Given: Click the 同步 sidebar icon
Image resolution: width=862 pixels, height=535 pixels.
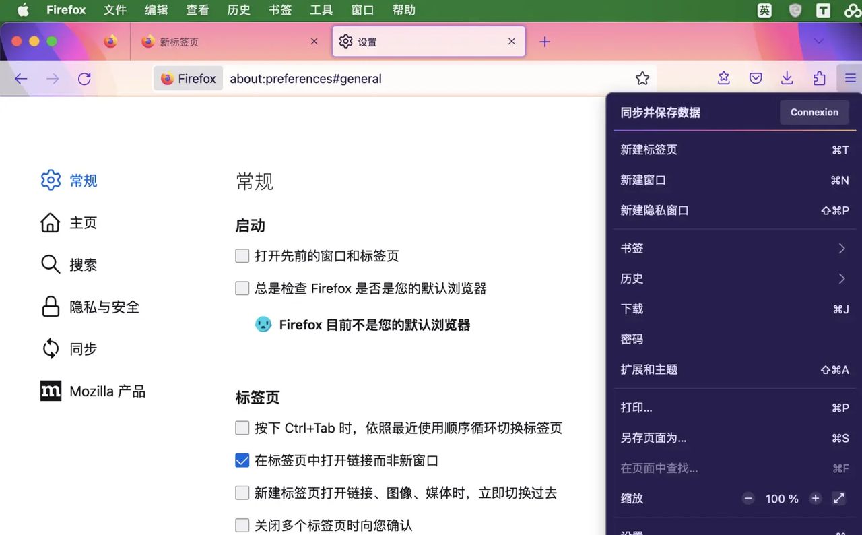Looking at the screenshot, I should point(51,349).
